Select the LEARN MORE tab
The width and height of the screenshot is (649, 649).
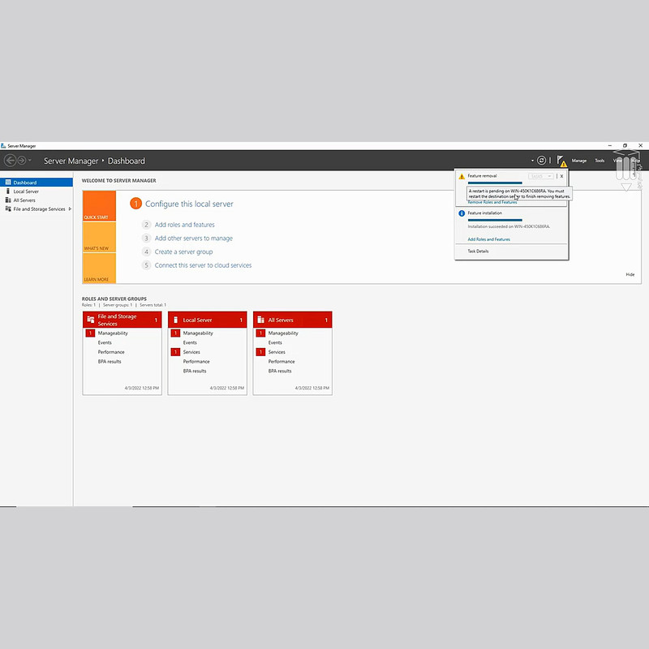click(x=99, y=269)
